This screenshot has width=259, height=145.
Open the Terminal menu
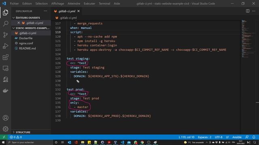click(x=104, y=4)
